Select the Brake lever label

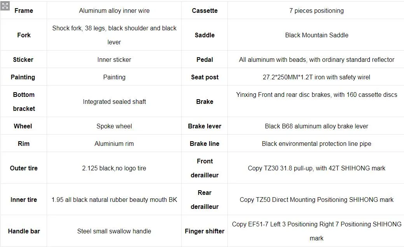(x=205, y=126)
